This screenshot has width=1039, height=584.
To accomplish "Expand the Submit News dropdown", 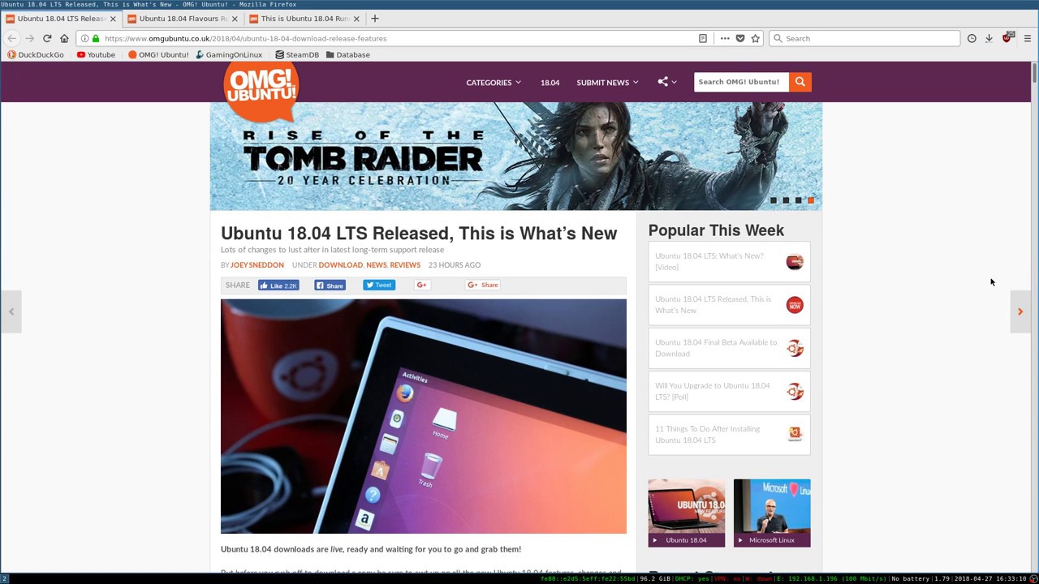I will 607,82.
